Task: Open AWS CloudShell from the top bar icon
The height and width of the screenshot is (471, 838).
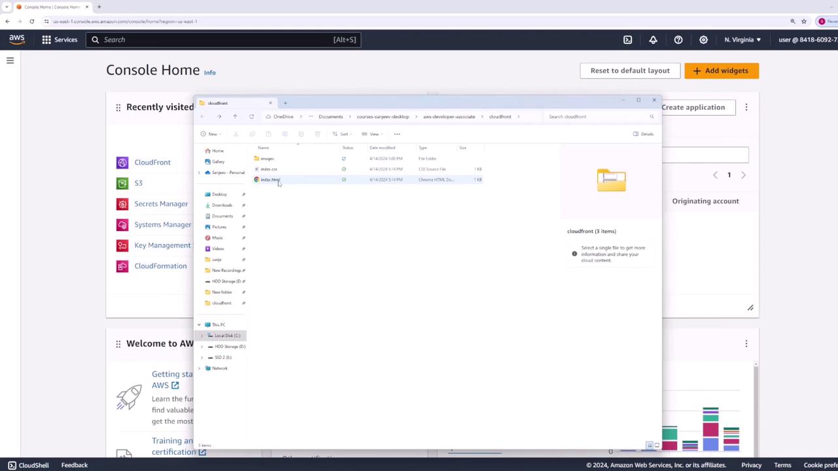Action: (x=627, y=40)
